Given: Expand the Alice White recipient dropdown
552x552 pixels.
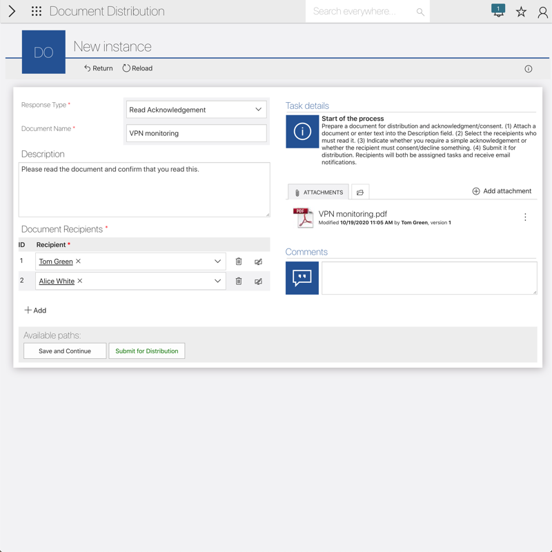Looking at the screenshot, I should [217, 281].
